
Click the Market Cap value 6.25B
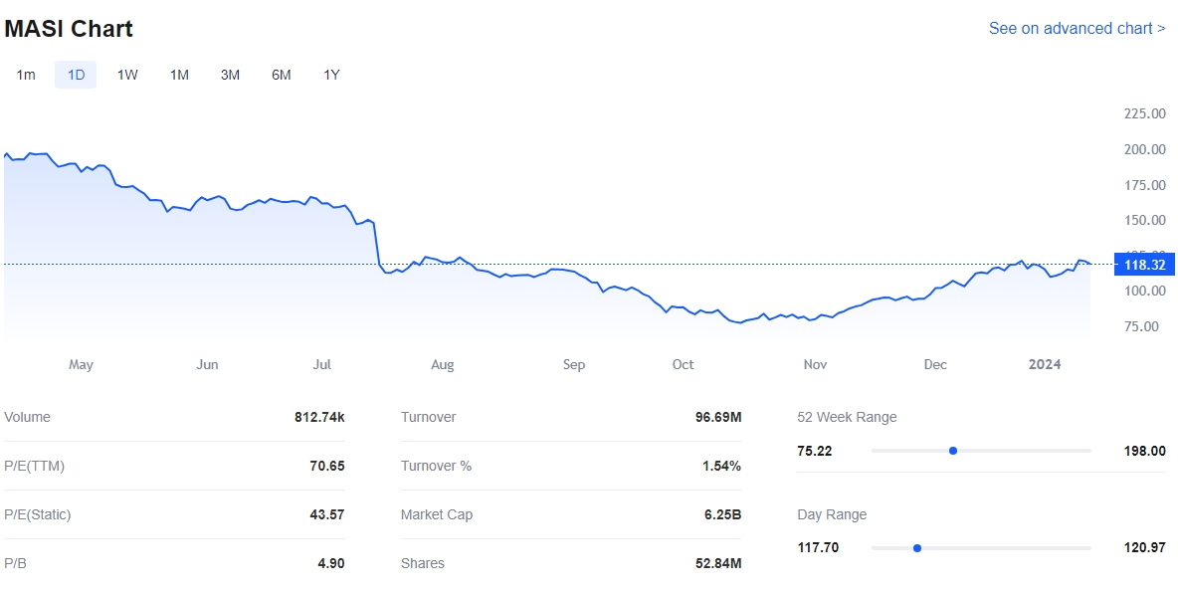(x=718, y=515)
